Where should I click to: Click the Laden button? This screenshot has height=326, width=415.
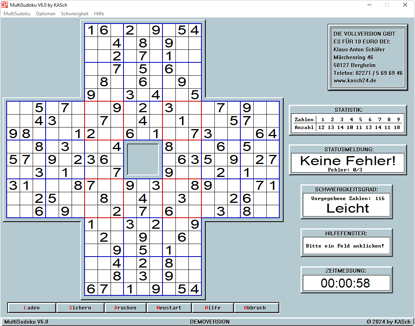32,308
